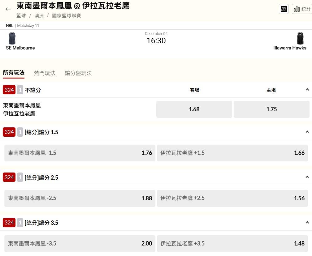Image resolution: width=312 pixels, height=256 pixels.
Task: Collapse the 讓分 3.5 market section
Action: 307,223
